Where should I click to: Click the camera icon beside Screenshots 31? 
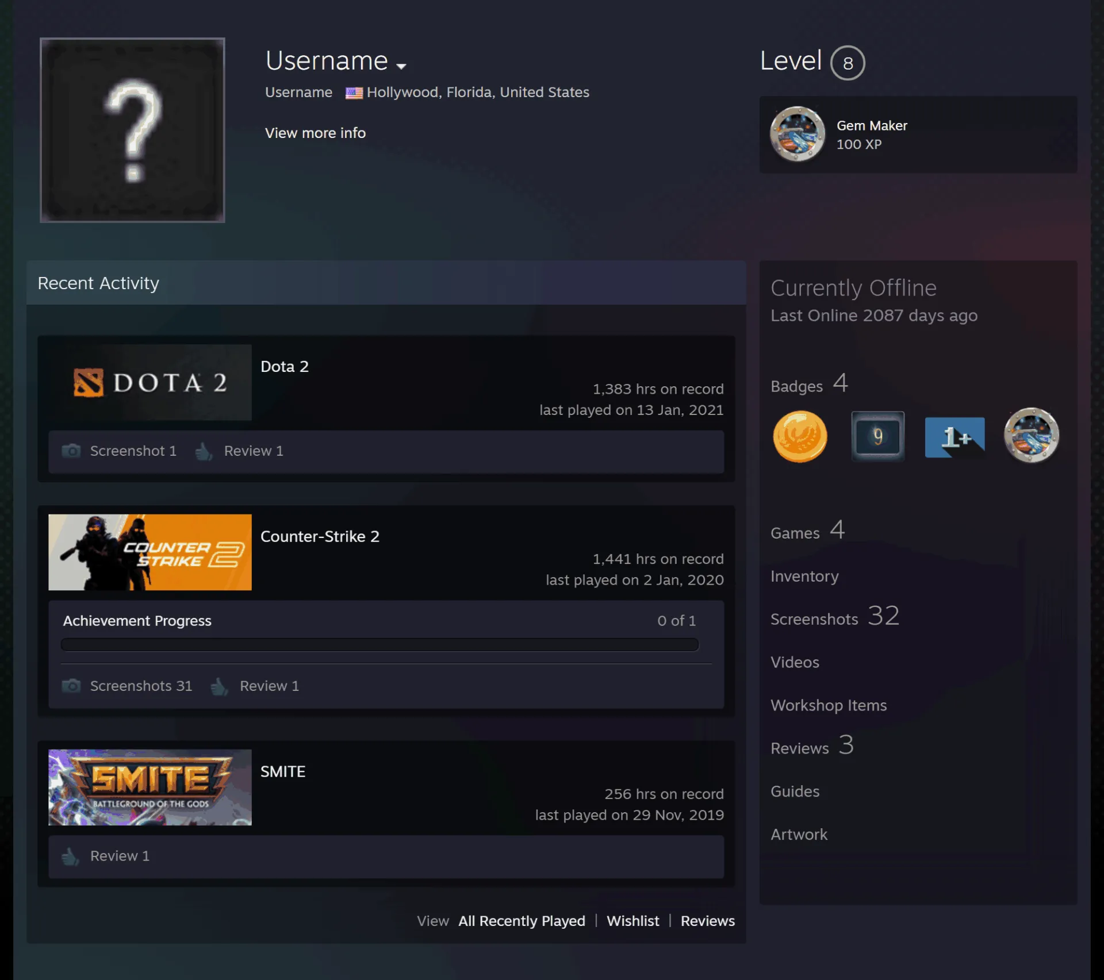[71, 686]
